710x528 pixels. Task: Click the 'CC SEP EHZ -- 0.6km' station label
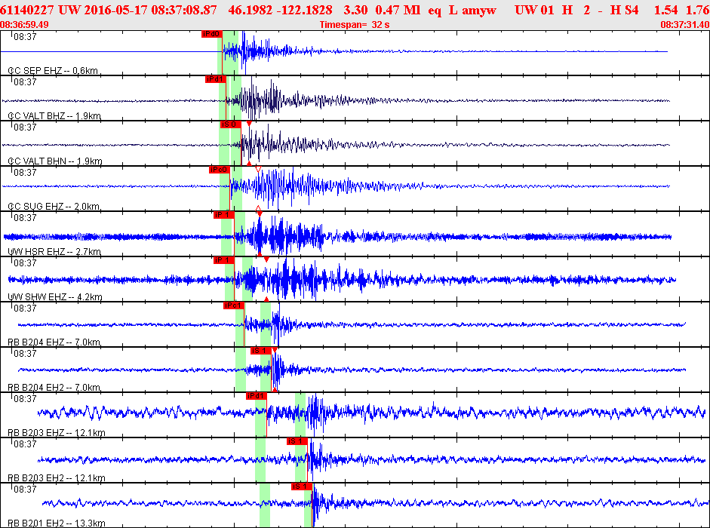53,71
